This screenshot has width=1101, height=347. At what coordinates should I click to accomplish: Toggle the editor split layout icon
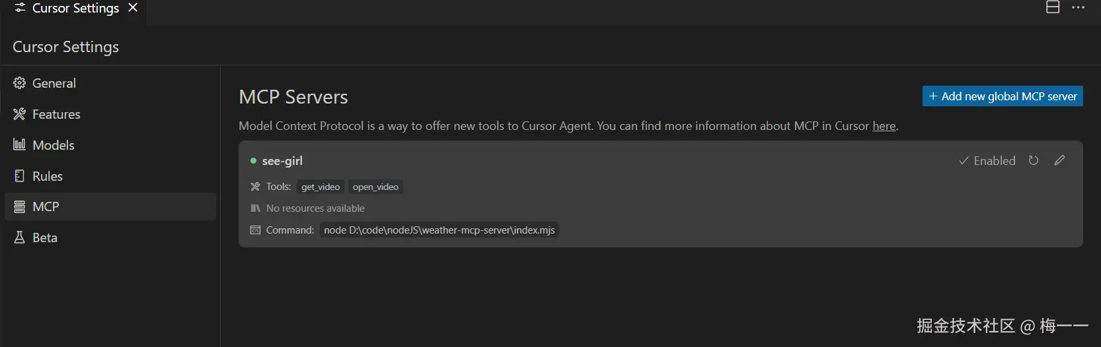click(1053, 7)
